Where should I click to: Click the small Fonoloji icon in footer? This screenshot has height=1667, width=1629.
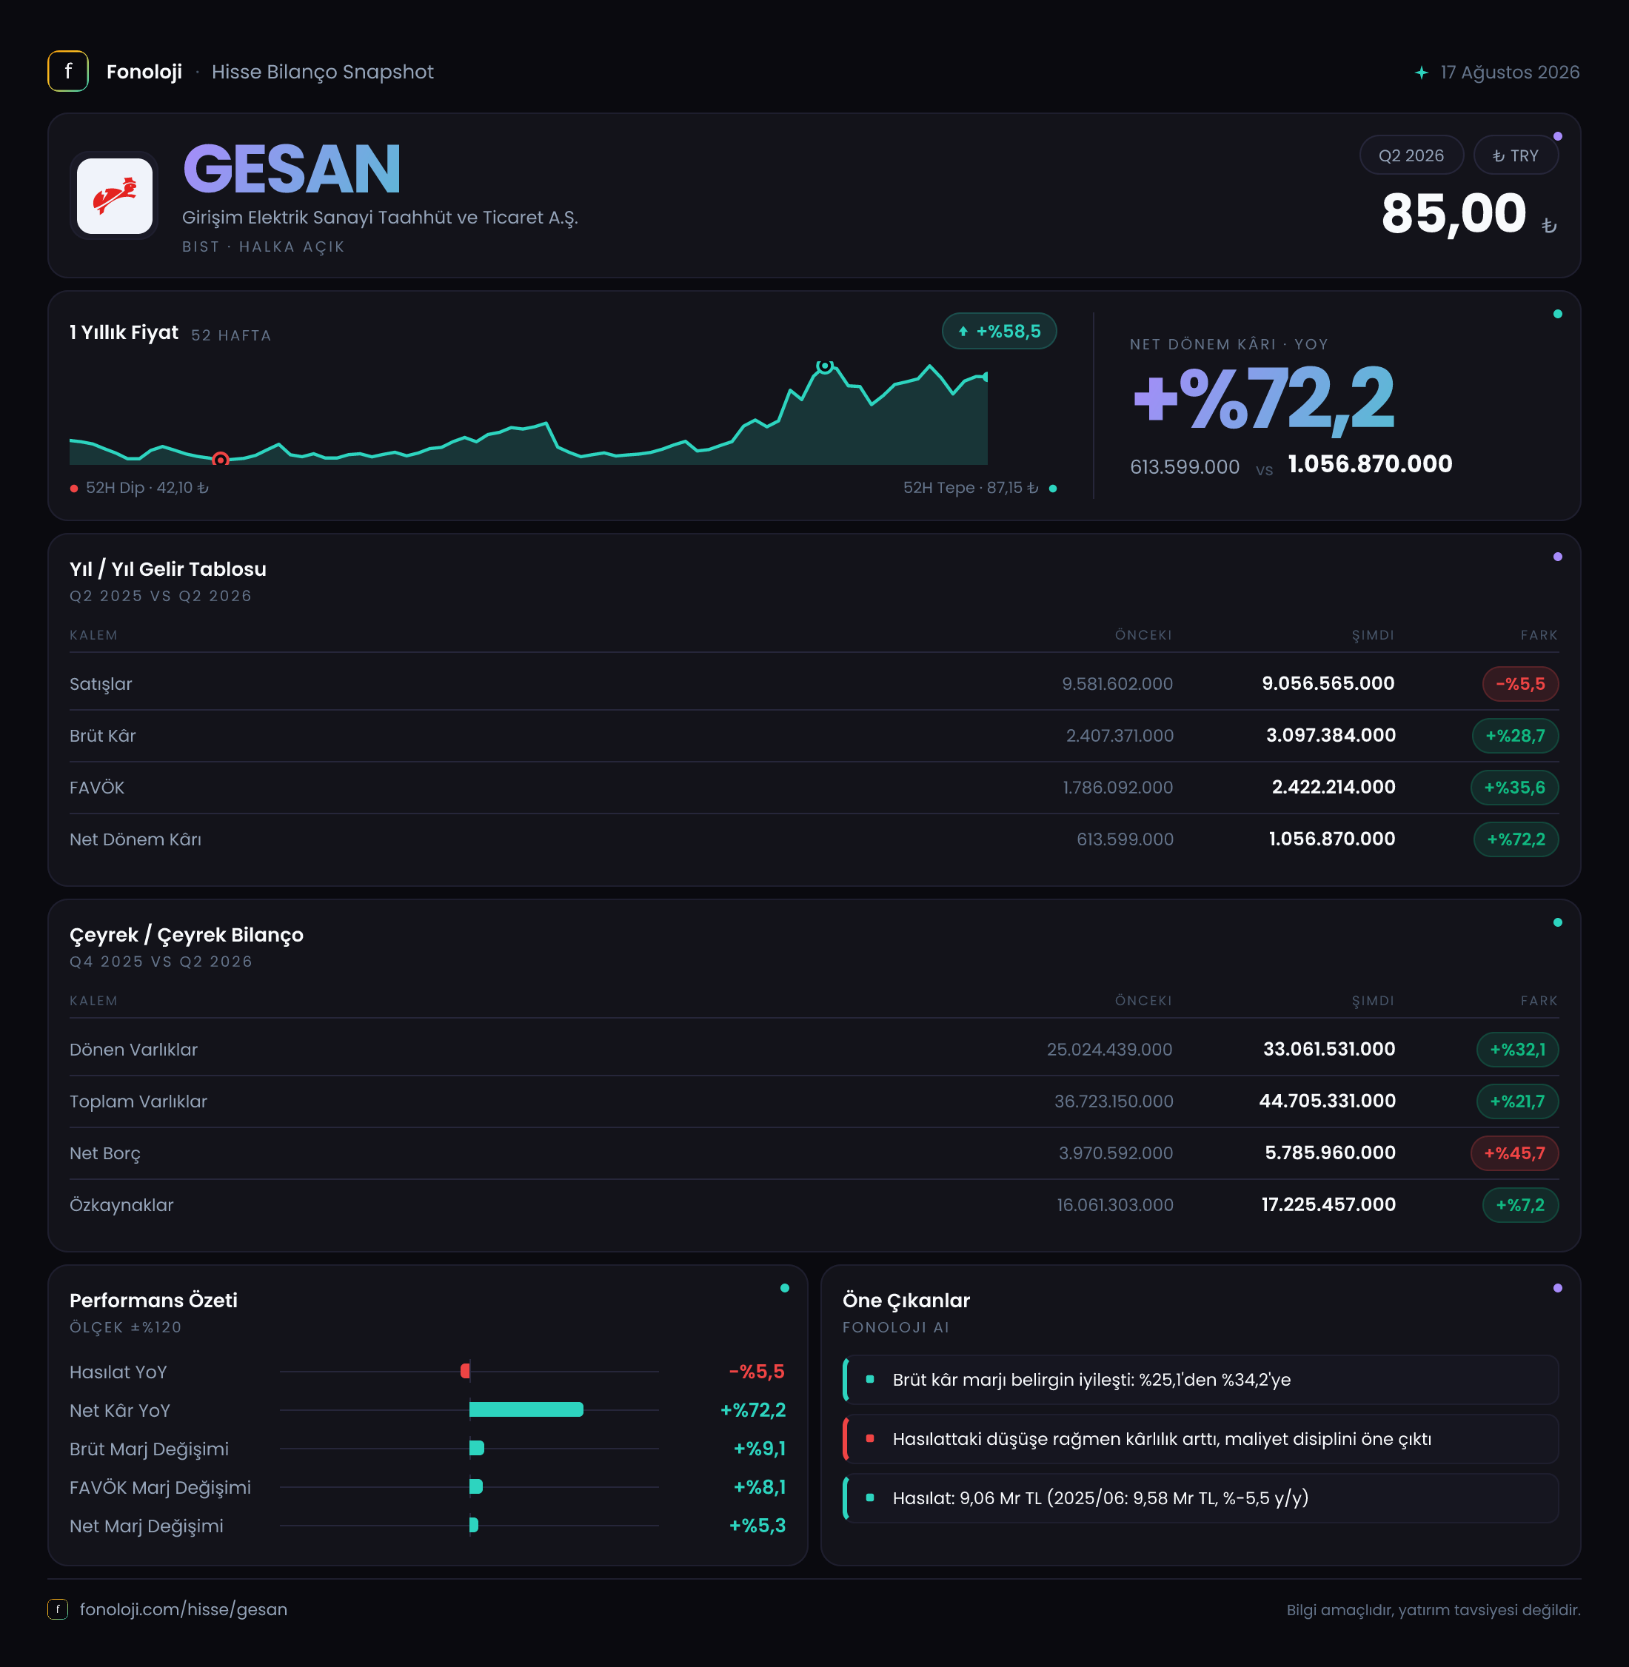click(x=57, y=1609)
